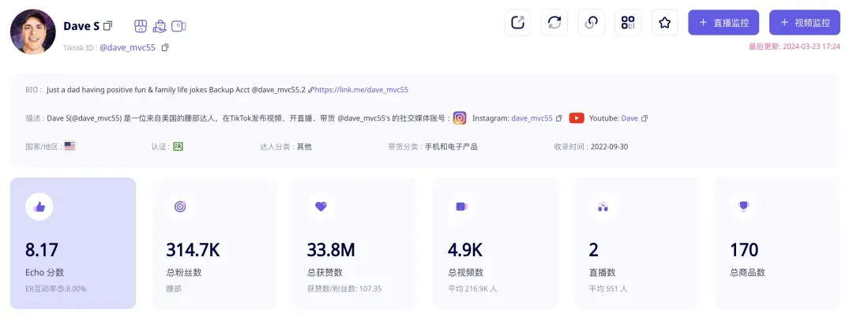The height and width of the screenshot is (317, 853).
Task: Open the Youtube Dave link
Action: pos(629,118)
